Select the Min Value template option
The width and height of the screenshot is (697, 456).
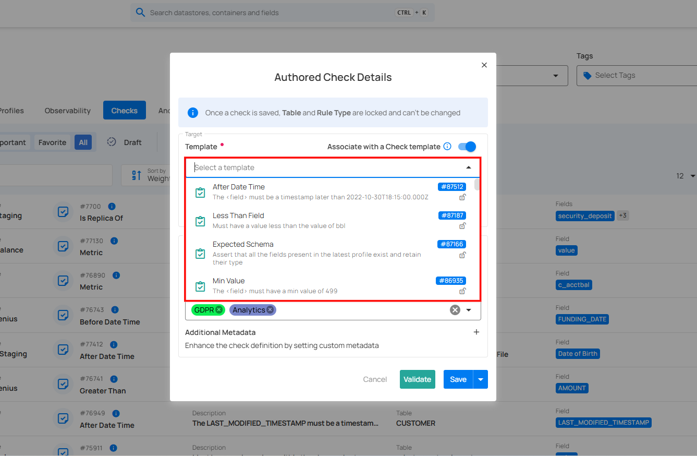(330, 286)
